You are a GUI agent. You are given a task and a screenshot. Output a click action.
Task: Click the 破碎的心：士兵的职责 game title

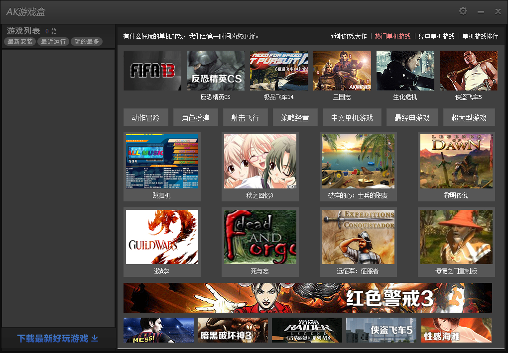coord(358,195)
